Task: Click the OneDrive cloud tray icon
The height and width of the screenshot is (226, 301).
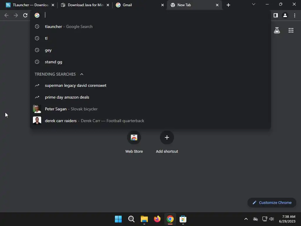Action: pos(255,219)
